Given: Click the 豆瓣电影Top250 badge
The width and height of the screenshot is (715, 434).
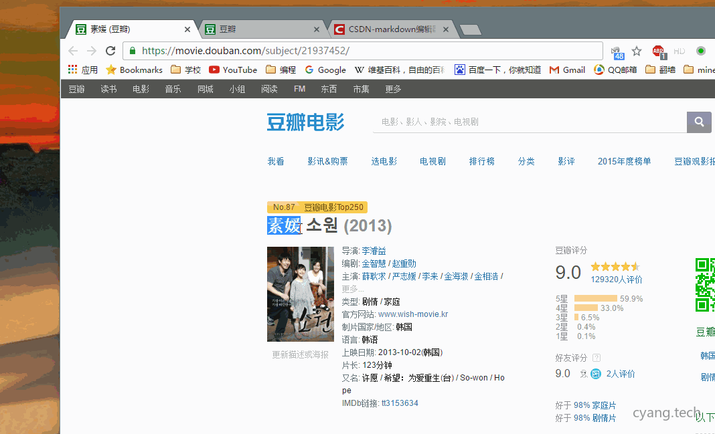Looking at the screenshot, I should click(335, 207).
